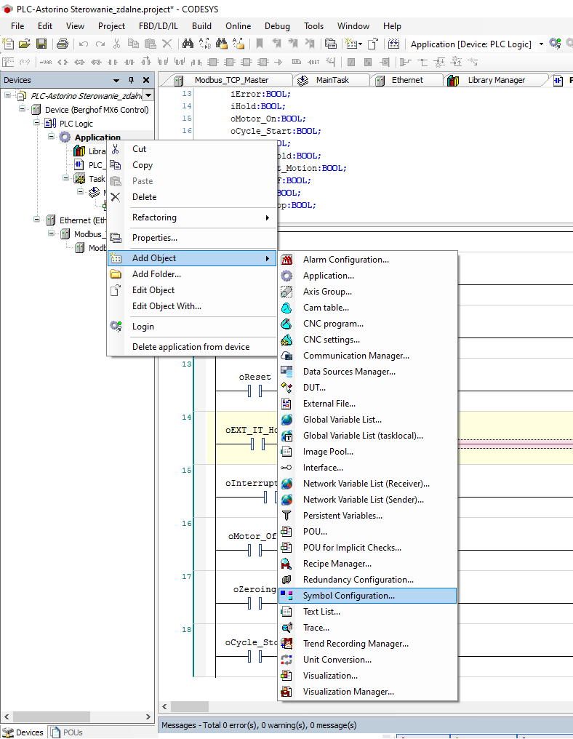Screen dimensions: 573x739
Task: Click the Redo arrow icon
Action: tap(100, 44)
